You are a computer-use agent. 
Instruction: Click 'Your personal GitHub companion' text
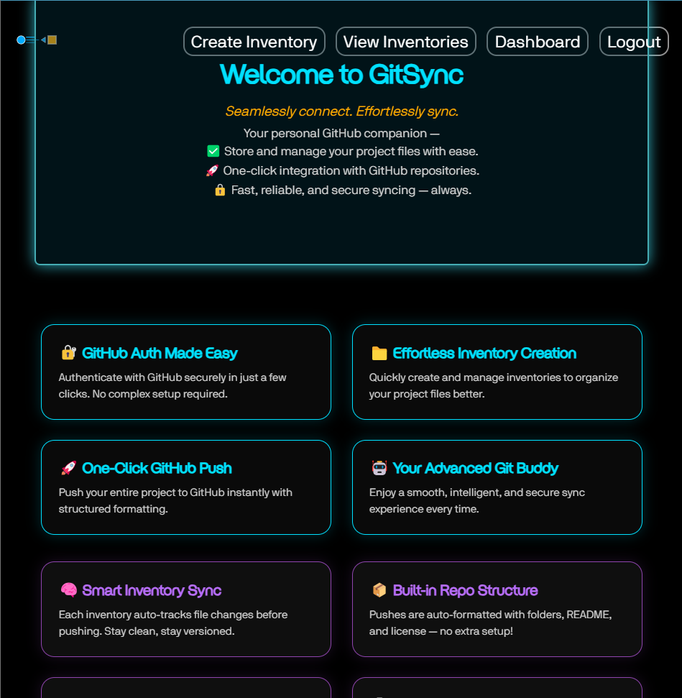(341, 133)
